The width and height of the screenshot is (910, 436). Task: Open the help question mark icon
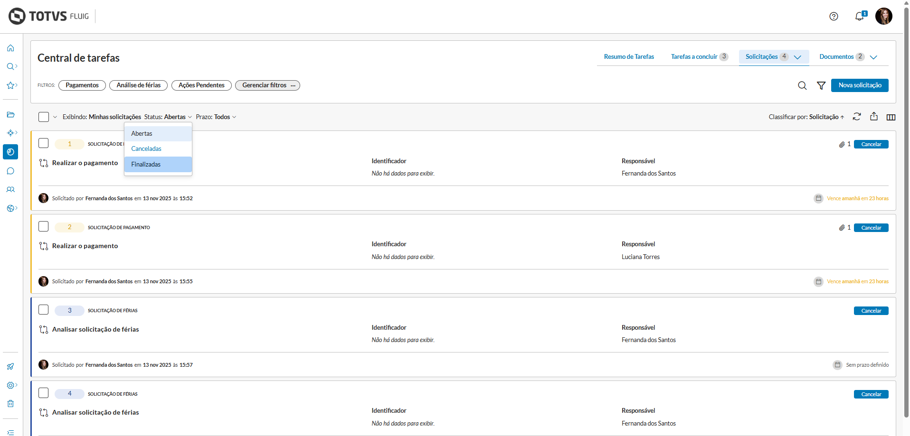tap(834, 17)
